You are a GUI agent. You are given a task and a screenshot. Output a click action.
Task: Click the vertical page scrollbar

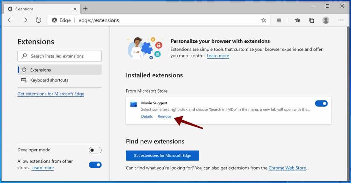348,104
